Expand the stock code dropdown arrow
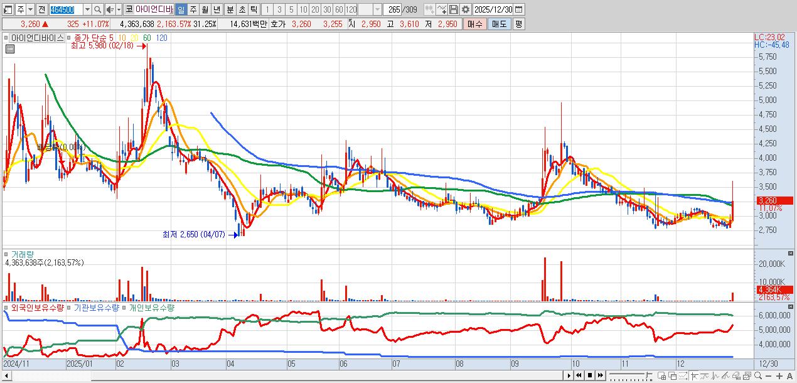This screenshot has height=383, width=797. pyautogui.click(x=87, y=10)
